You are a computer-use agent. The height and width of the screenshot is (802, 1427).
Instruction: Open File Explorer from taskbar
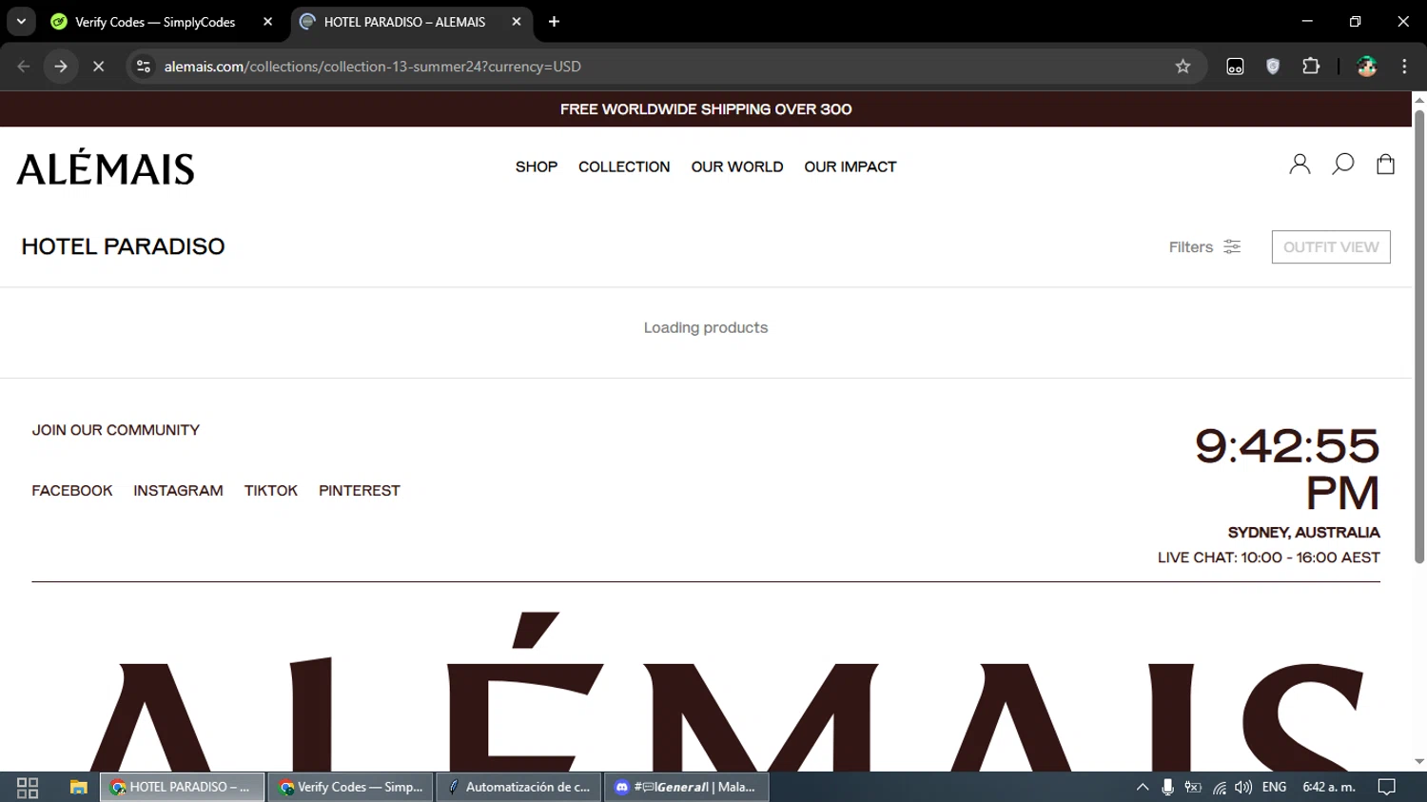point(78,788)
